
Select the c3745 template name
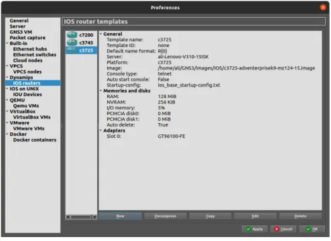pos(86,43)
